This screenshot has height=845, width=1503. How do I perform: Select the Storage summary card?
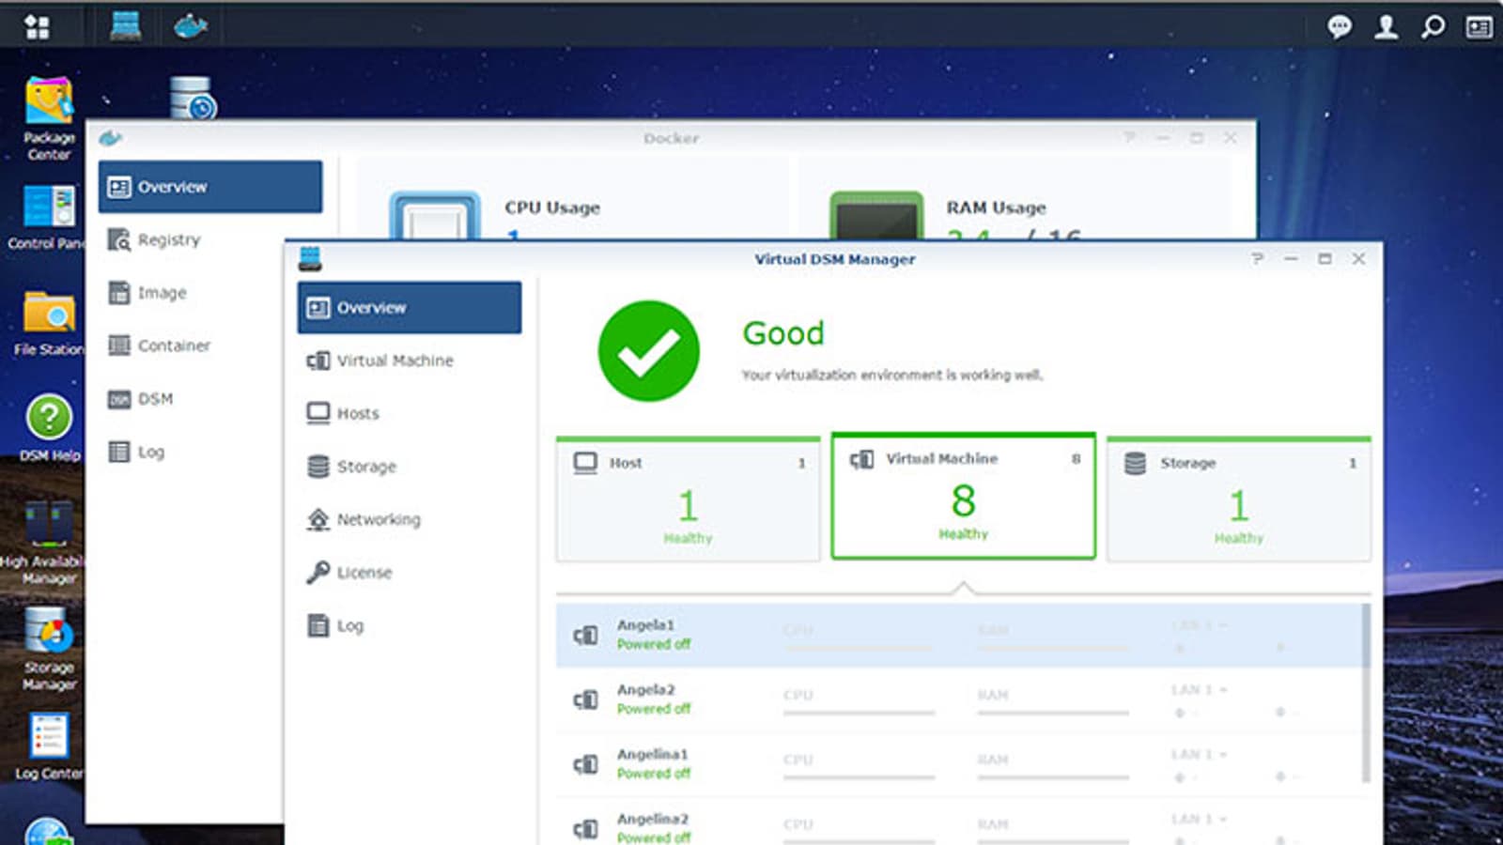(x=1239, y=499)
